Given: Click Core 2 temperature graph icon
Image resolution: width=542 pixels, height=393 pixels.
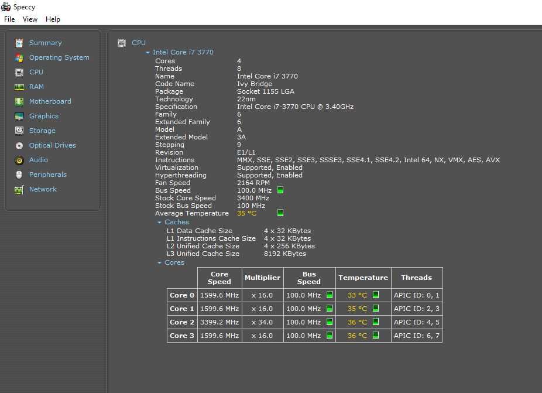Looking at the screenshot, I should click(x=376, y=322).
